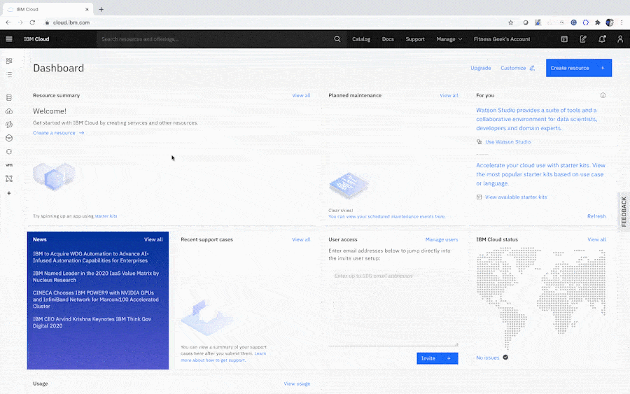Image resolution: width=630 pixels, height=394 pixels.
Task: Bookmark this page with star icon
Action: 511,22
